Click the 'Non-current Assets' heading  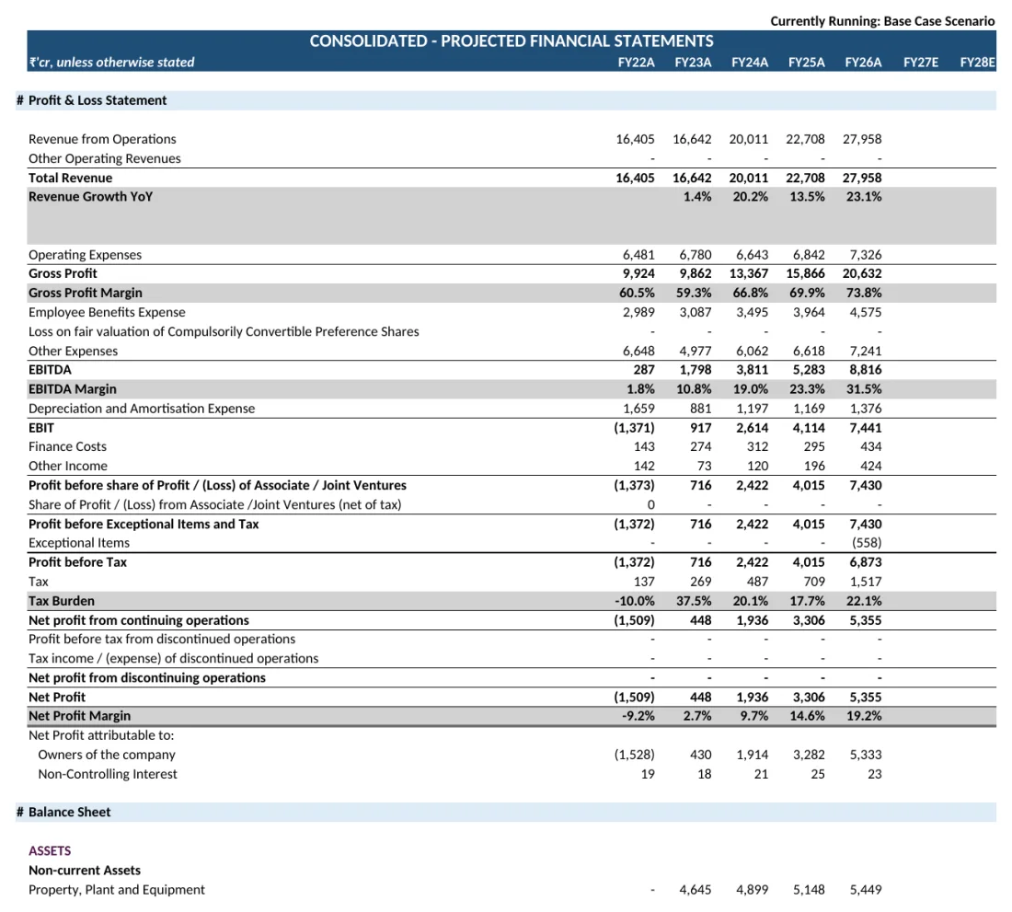[x=85, y=870]
